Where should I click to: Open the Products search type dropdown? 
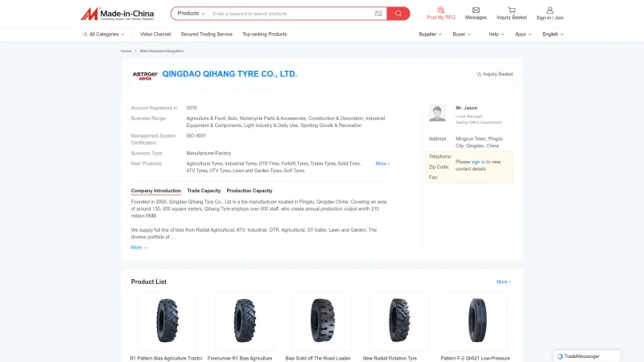191,14
